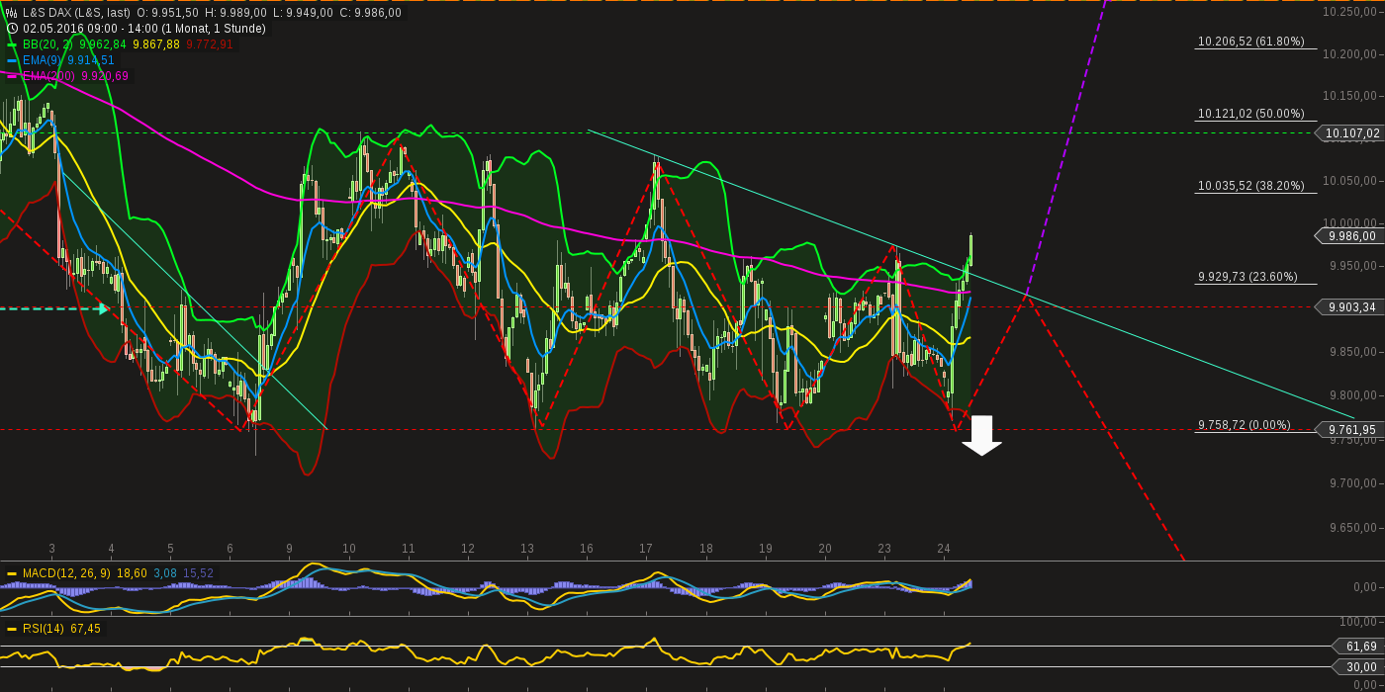This screenshot has width=1385, height=692.
Task: Select Fibonacci label 9.929,73 (23.60%)
Action: pyautogui.click(x=1247, y=277)
